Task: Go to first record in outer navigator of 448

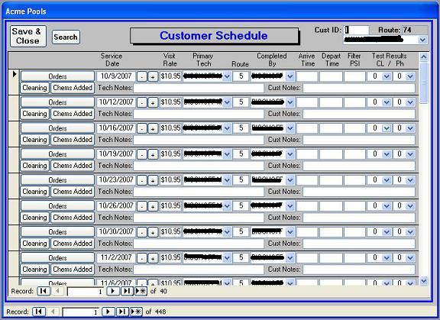Action: point(39,312)
